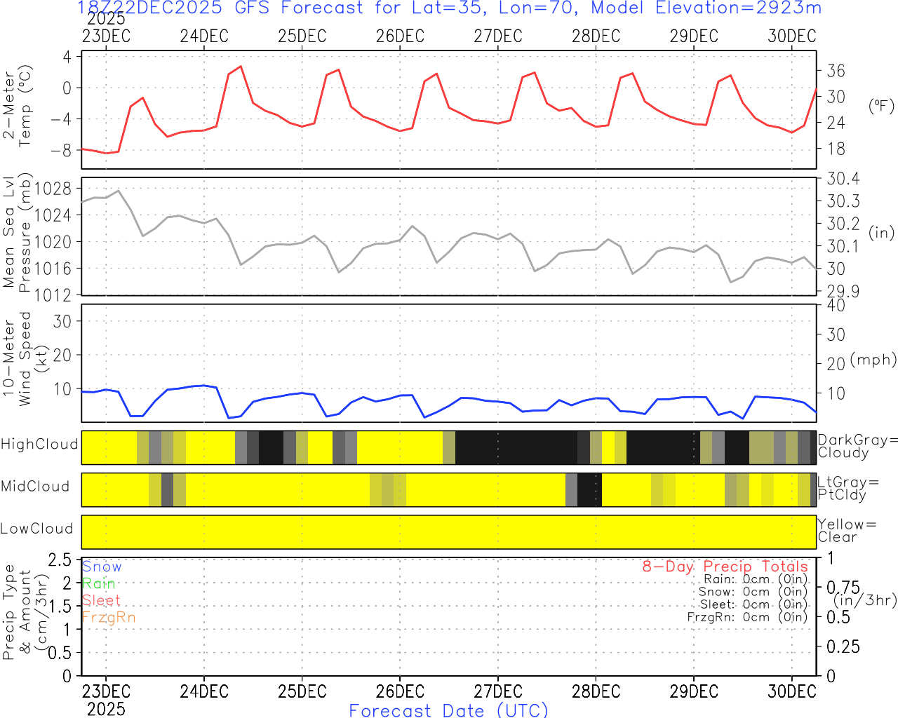Select the Snow legend label

pyautogui.click(x=102, y=567)
